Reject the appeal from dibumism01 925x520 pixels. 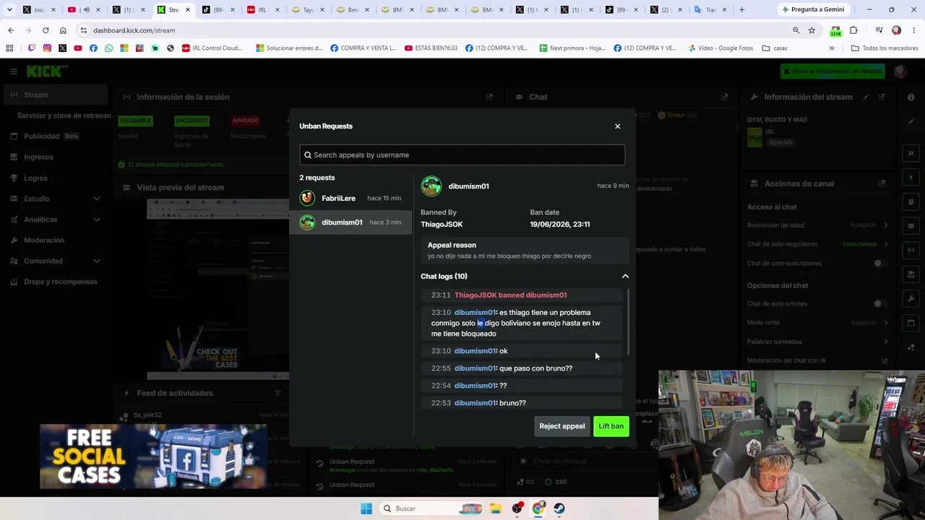[562, 426]
